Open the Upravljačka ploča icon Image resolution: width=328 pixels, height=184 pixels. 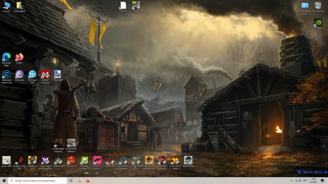click(x=305, y=8)
